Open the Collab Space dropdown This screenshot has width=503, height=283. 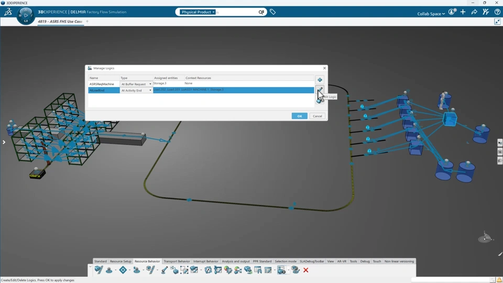(431, 14)
